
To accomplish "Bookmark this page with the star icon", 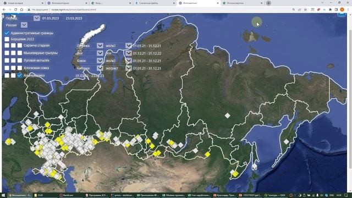I will [306, 10].
